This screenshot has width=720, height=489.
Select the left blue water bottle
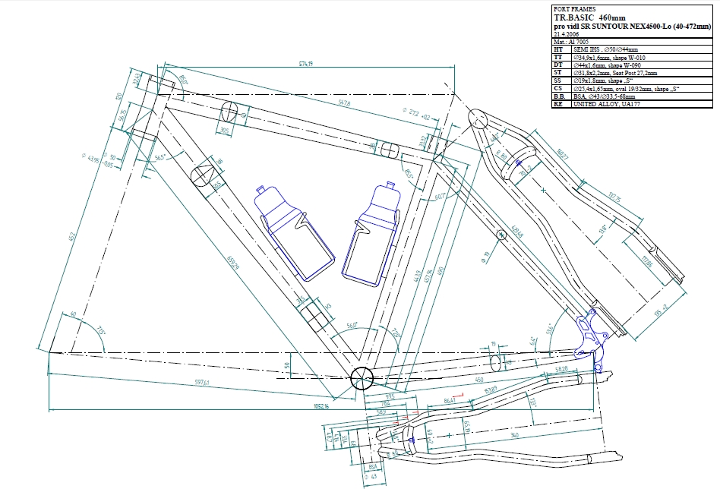[295, 233]
